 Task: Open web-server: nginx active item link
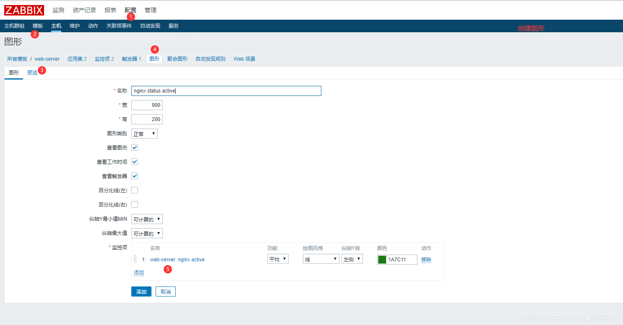[177, 260]
